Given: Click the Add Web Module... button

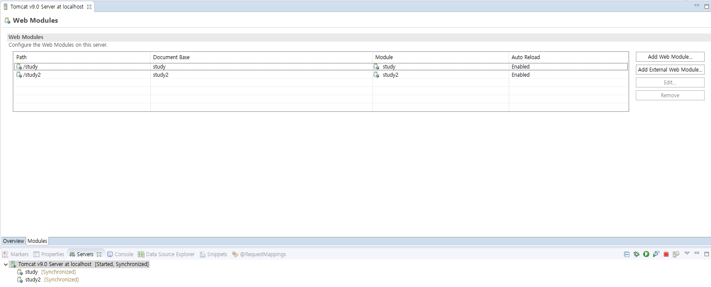Looking at the screenshot, I should pos(670,57).
